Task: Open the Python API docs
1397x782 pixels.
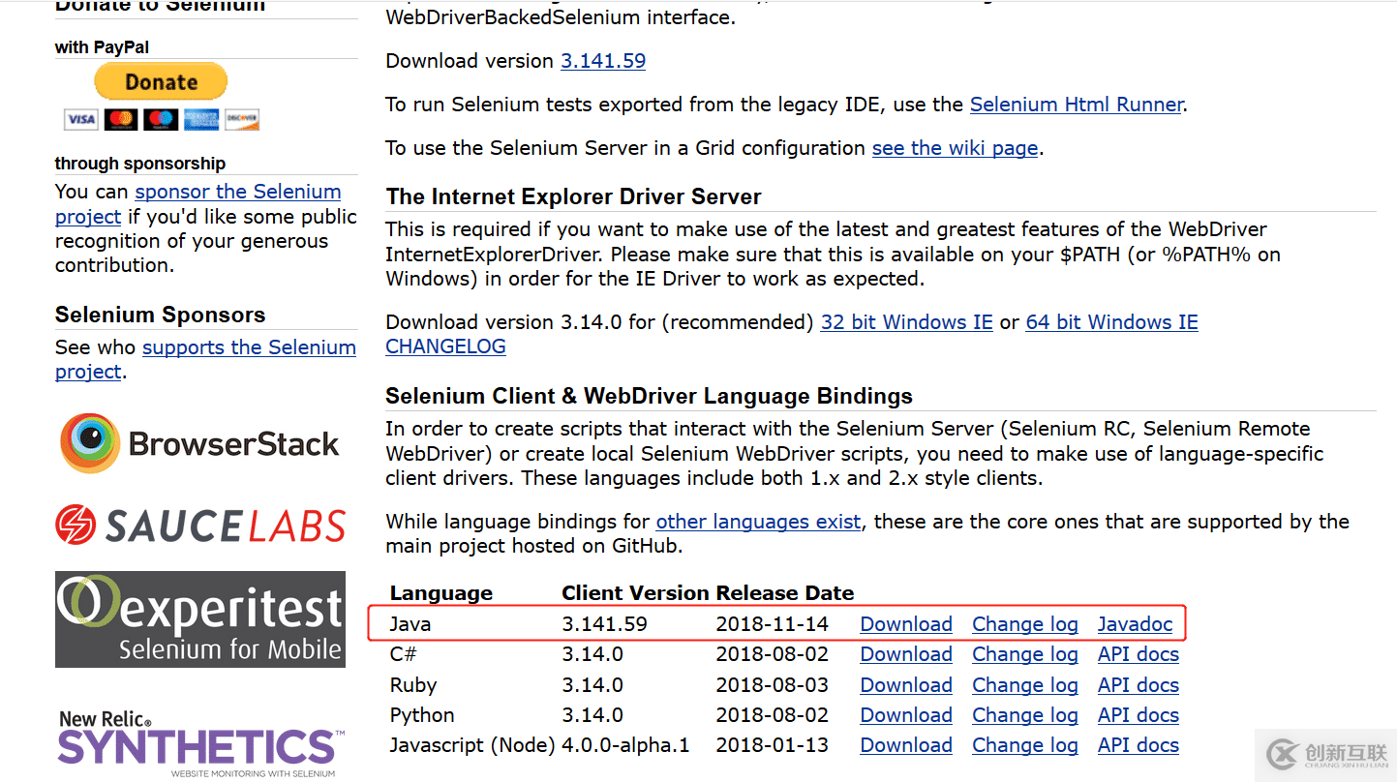Action: click(1137, 715)
